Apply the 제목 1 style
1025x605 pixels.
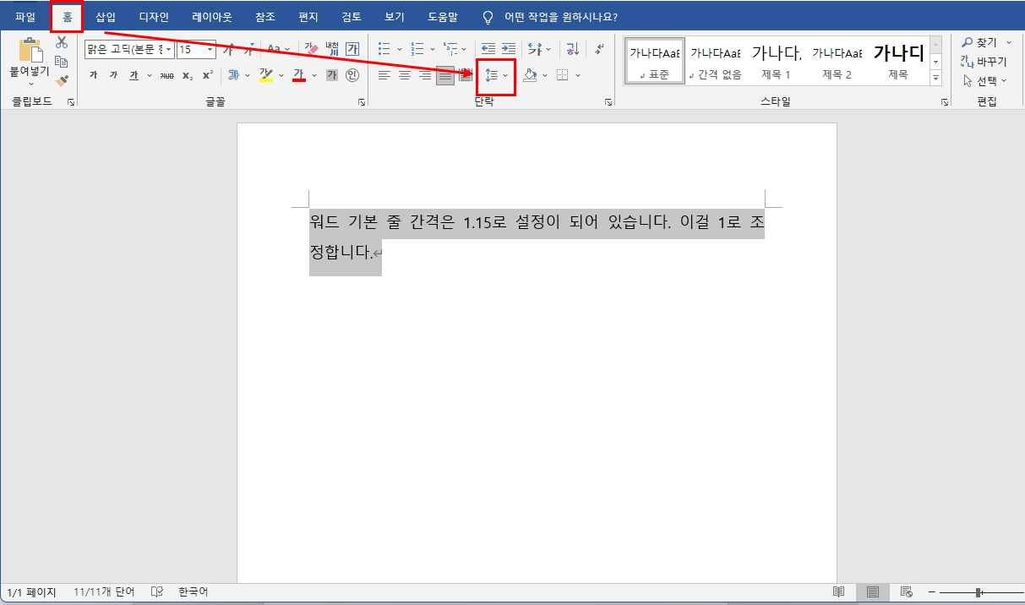click(x=772, y=57)
